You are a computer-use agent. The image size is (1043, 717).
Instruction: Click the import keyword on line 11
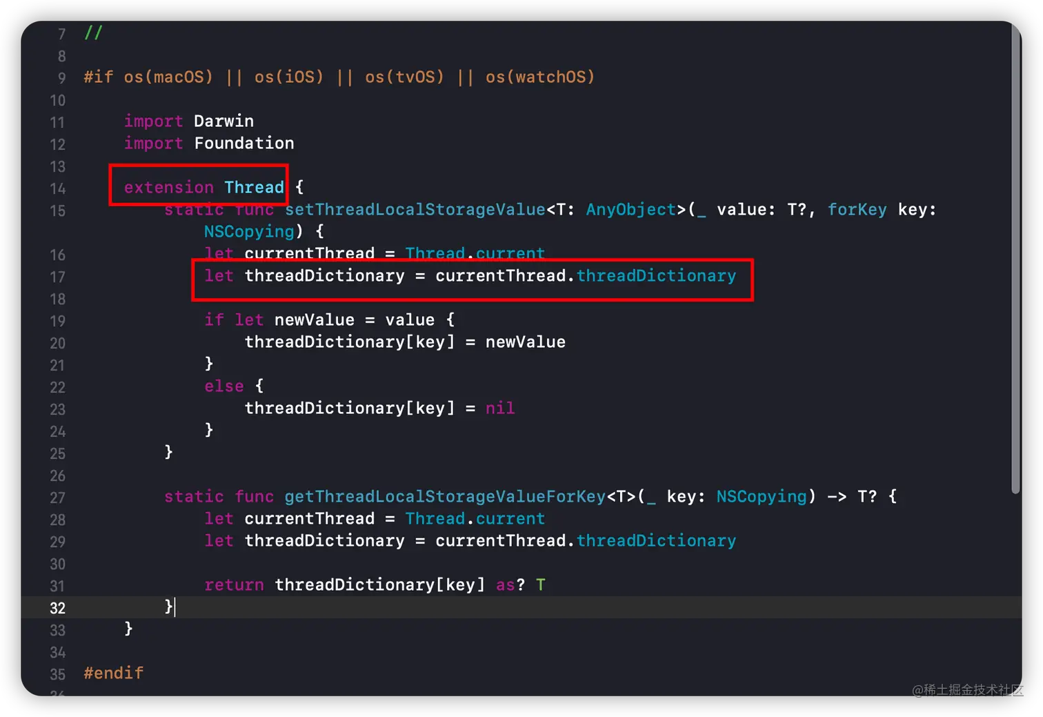pyautogui.click(x=153, y=121)
